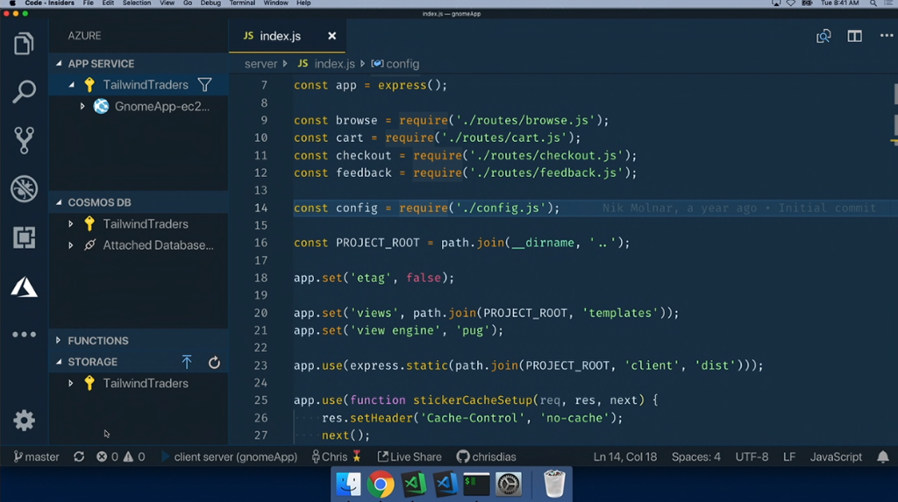Expand the GnomeApp-ec2 tree node

click(x=82, y=107)
